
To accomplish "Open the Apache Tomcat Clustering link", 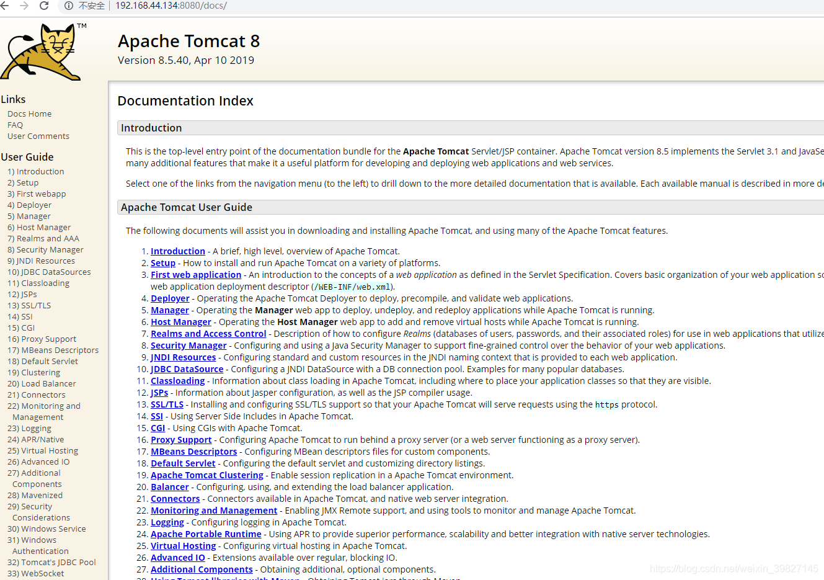I will point(207,475).
